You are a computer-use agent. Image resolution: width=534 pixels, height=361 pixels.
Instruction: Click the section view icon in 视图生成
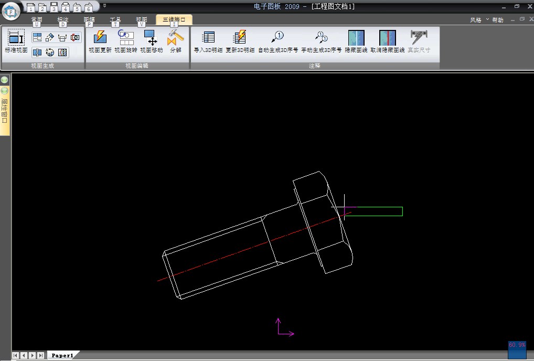coord(62,37)
